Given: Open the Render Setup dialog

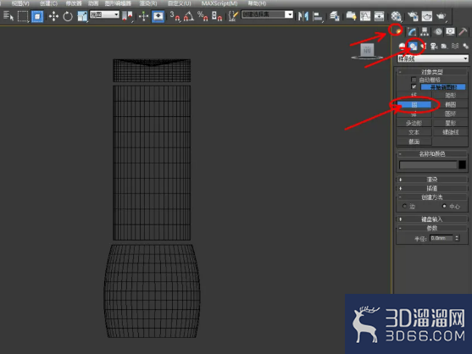Looking at the screenshot, I should (413, 16).
